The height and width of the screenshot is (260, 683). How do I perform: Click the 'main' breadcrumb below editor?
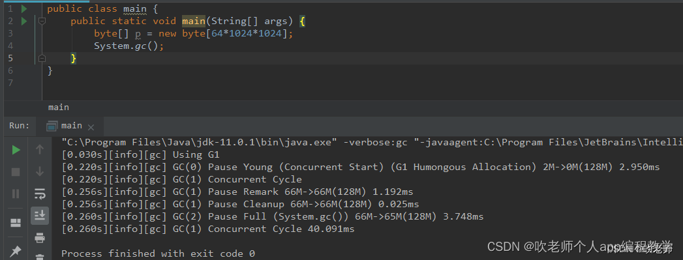click(59, 108)
